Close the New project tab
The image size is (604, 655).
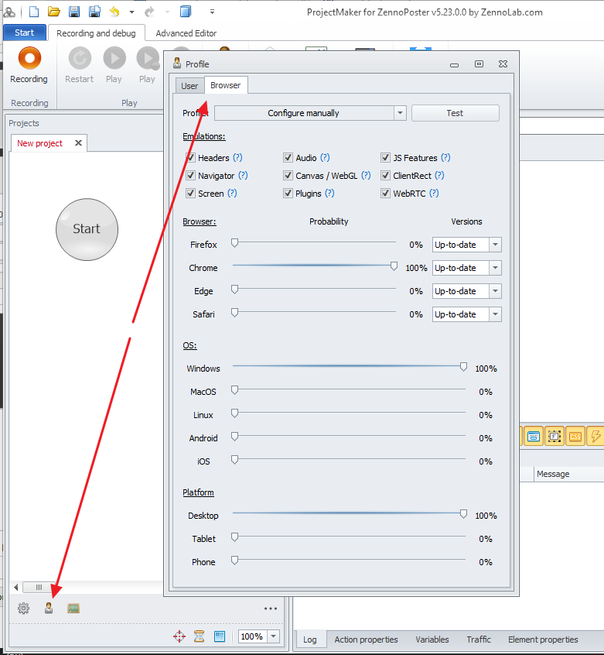pyautogui.click(x=78, y=143)
